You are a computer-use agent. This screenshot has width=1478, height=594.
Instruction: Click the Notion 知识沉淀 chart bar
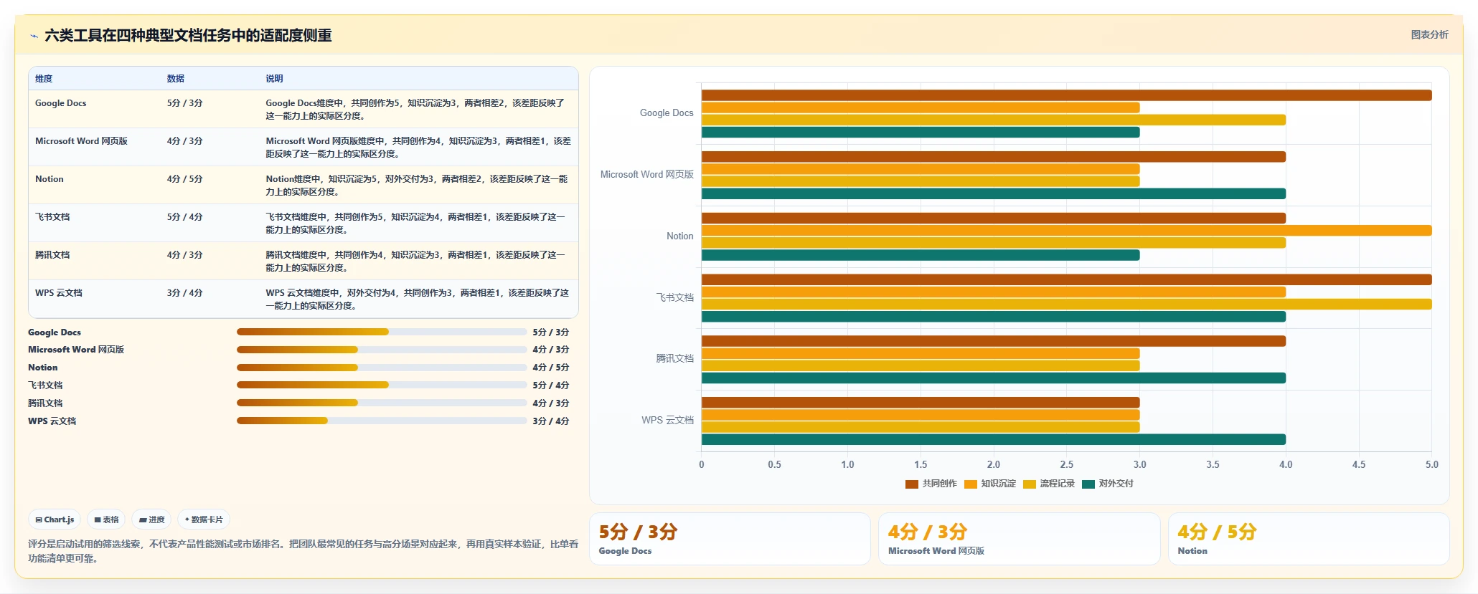(1066, 231)
